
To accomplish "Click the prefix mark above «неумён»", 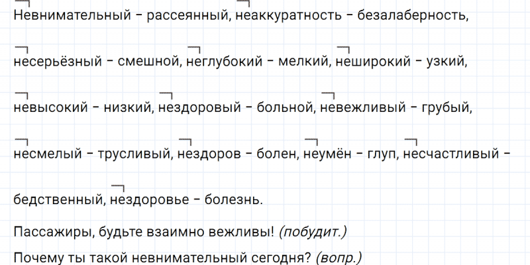I will (309, 142).
